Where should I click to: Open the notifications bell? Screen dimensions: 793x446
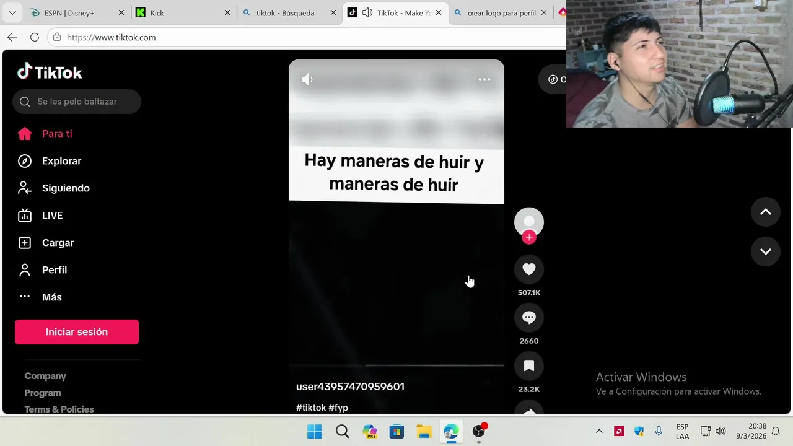click(776, 431)
